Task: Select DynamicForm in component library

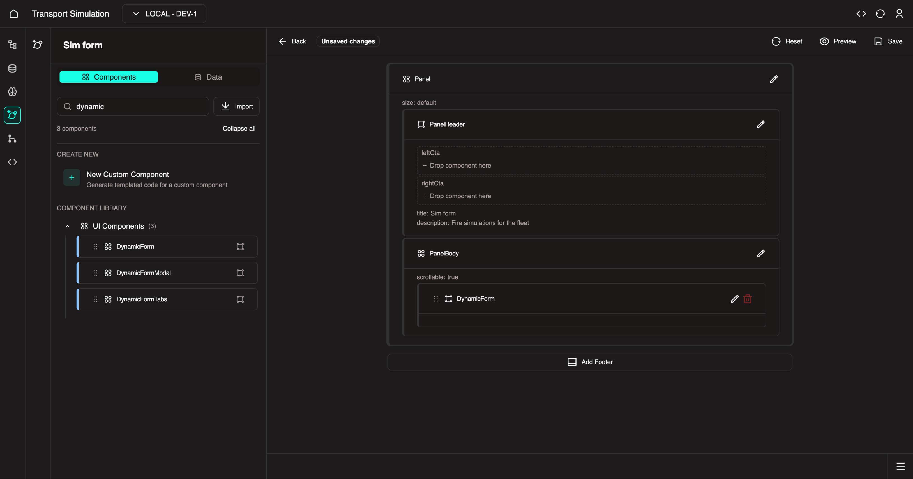Action: pos(167,247)
